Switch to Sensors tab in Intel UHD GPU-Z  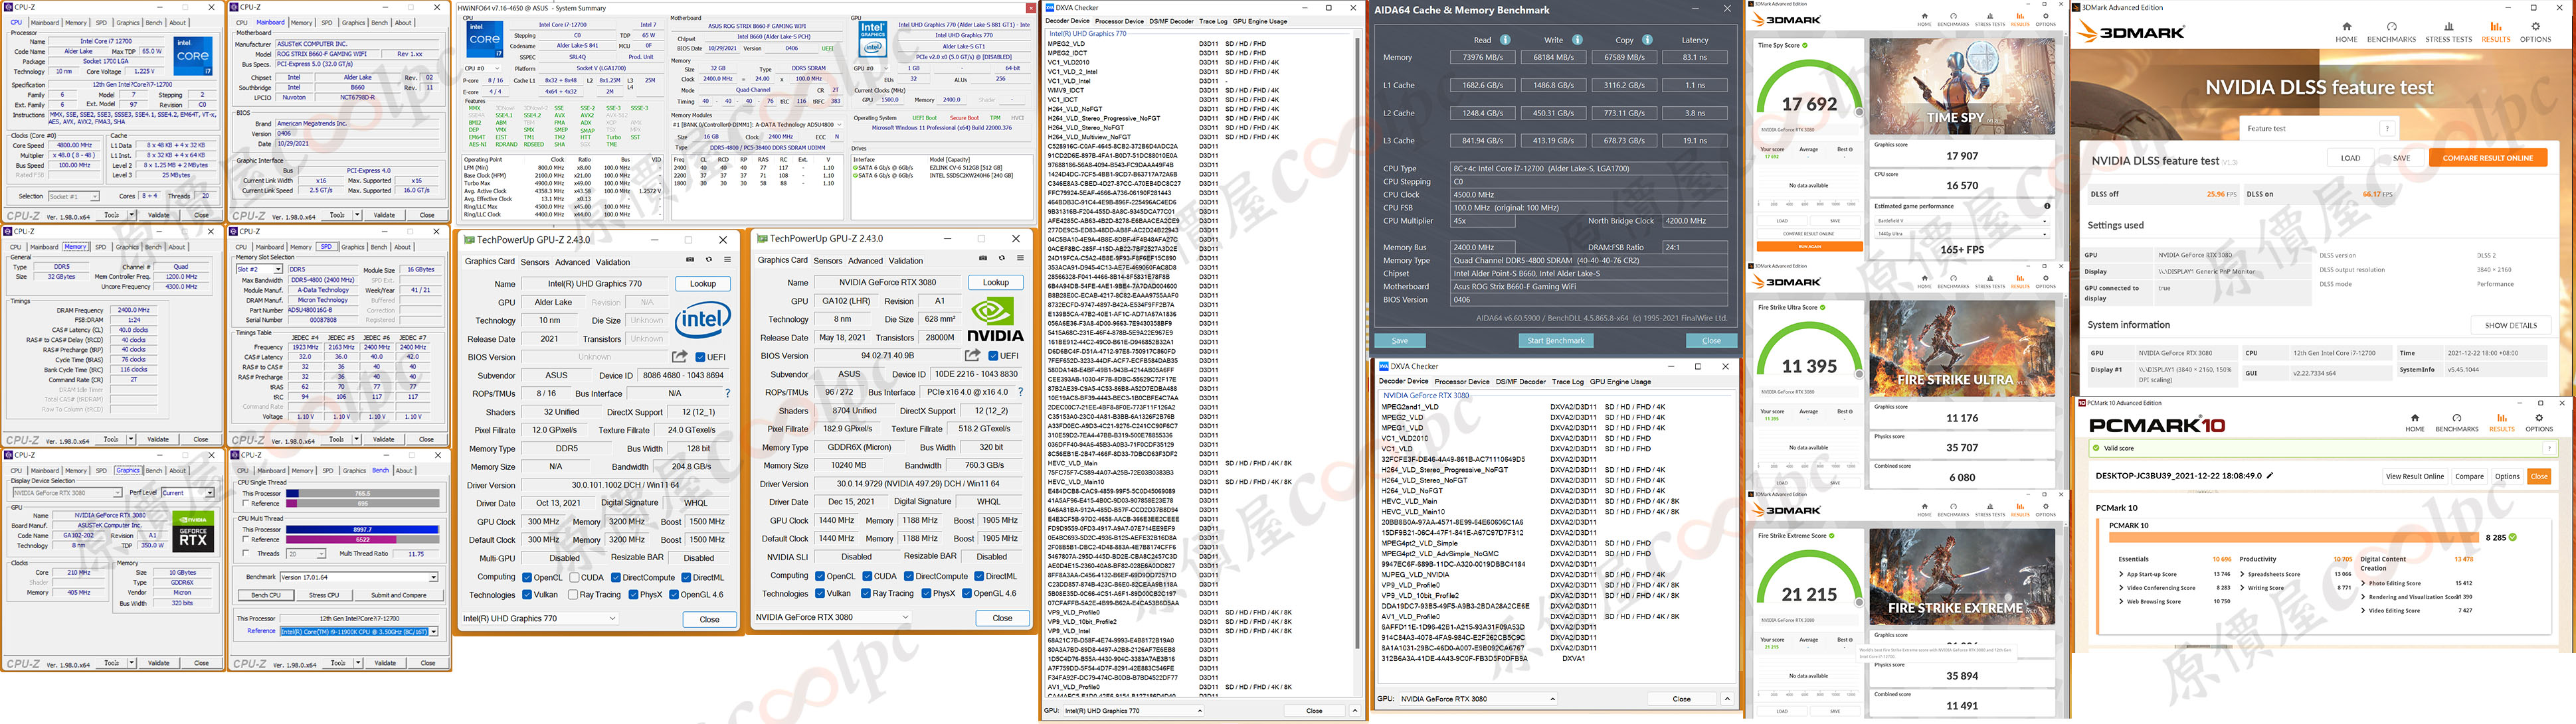(x=535, y=263)
